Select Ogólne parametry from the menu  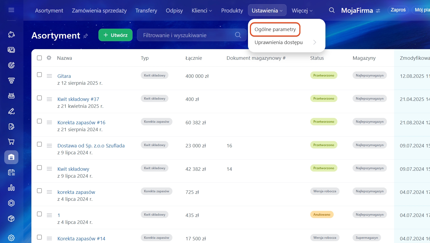275,29
